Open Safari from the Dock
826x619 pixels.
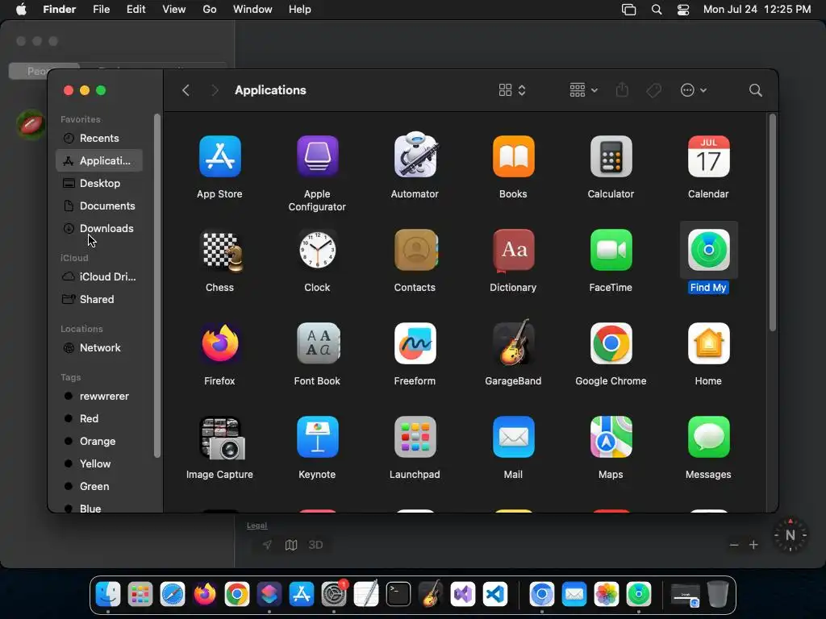click(173, 594)
